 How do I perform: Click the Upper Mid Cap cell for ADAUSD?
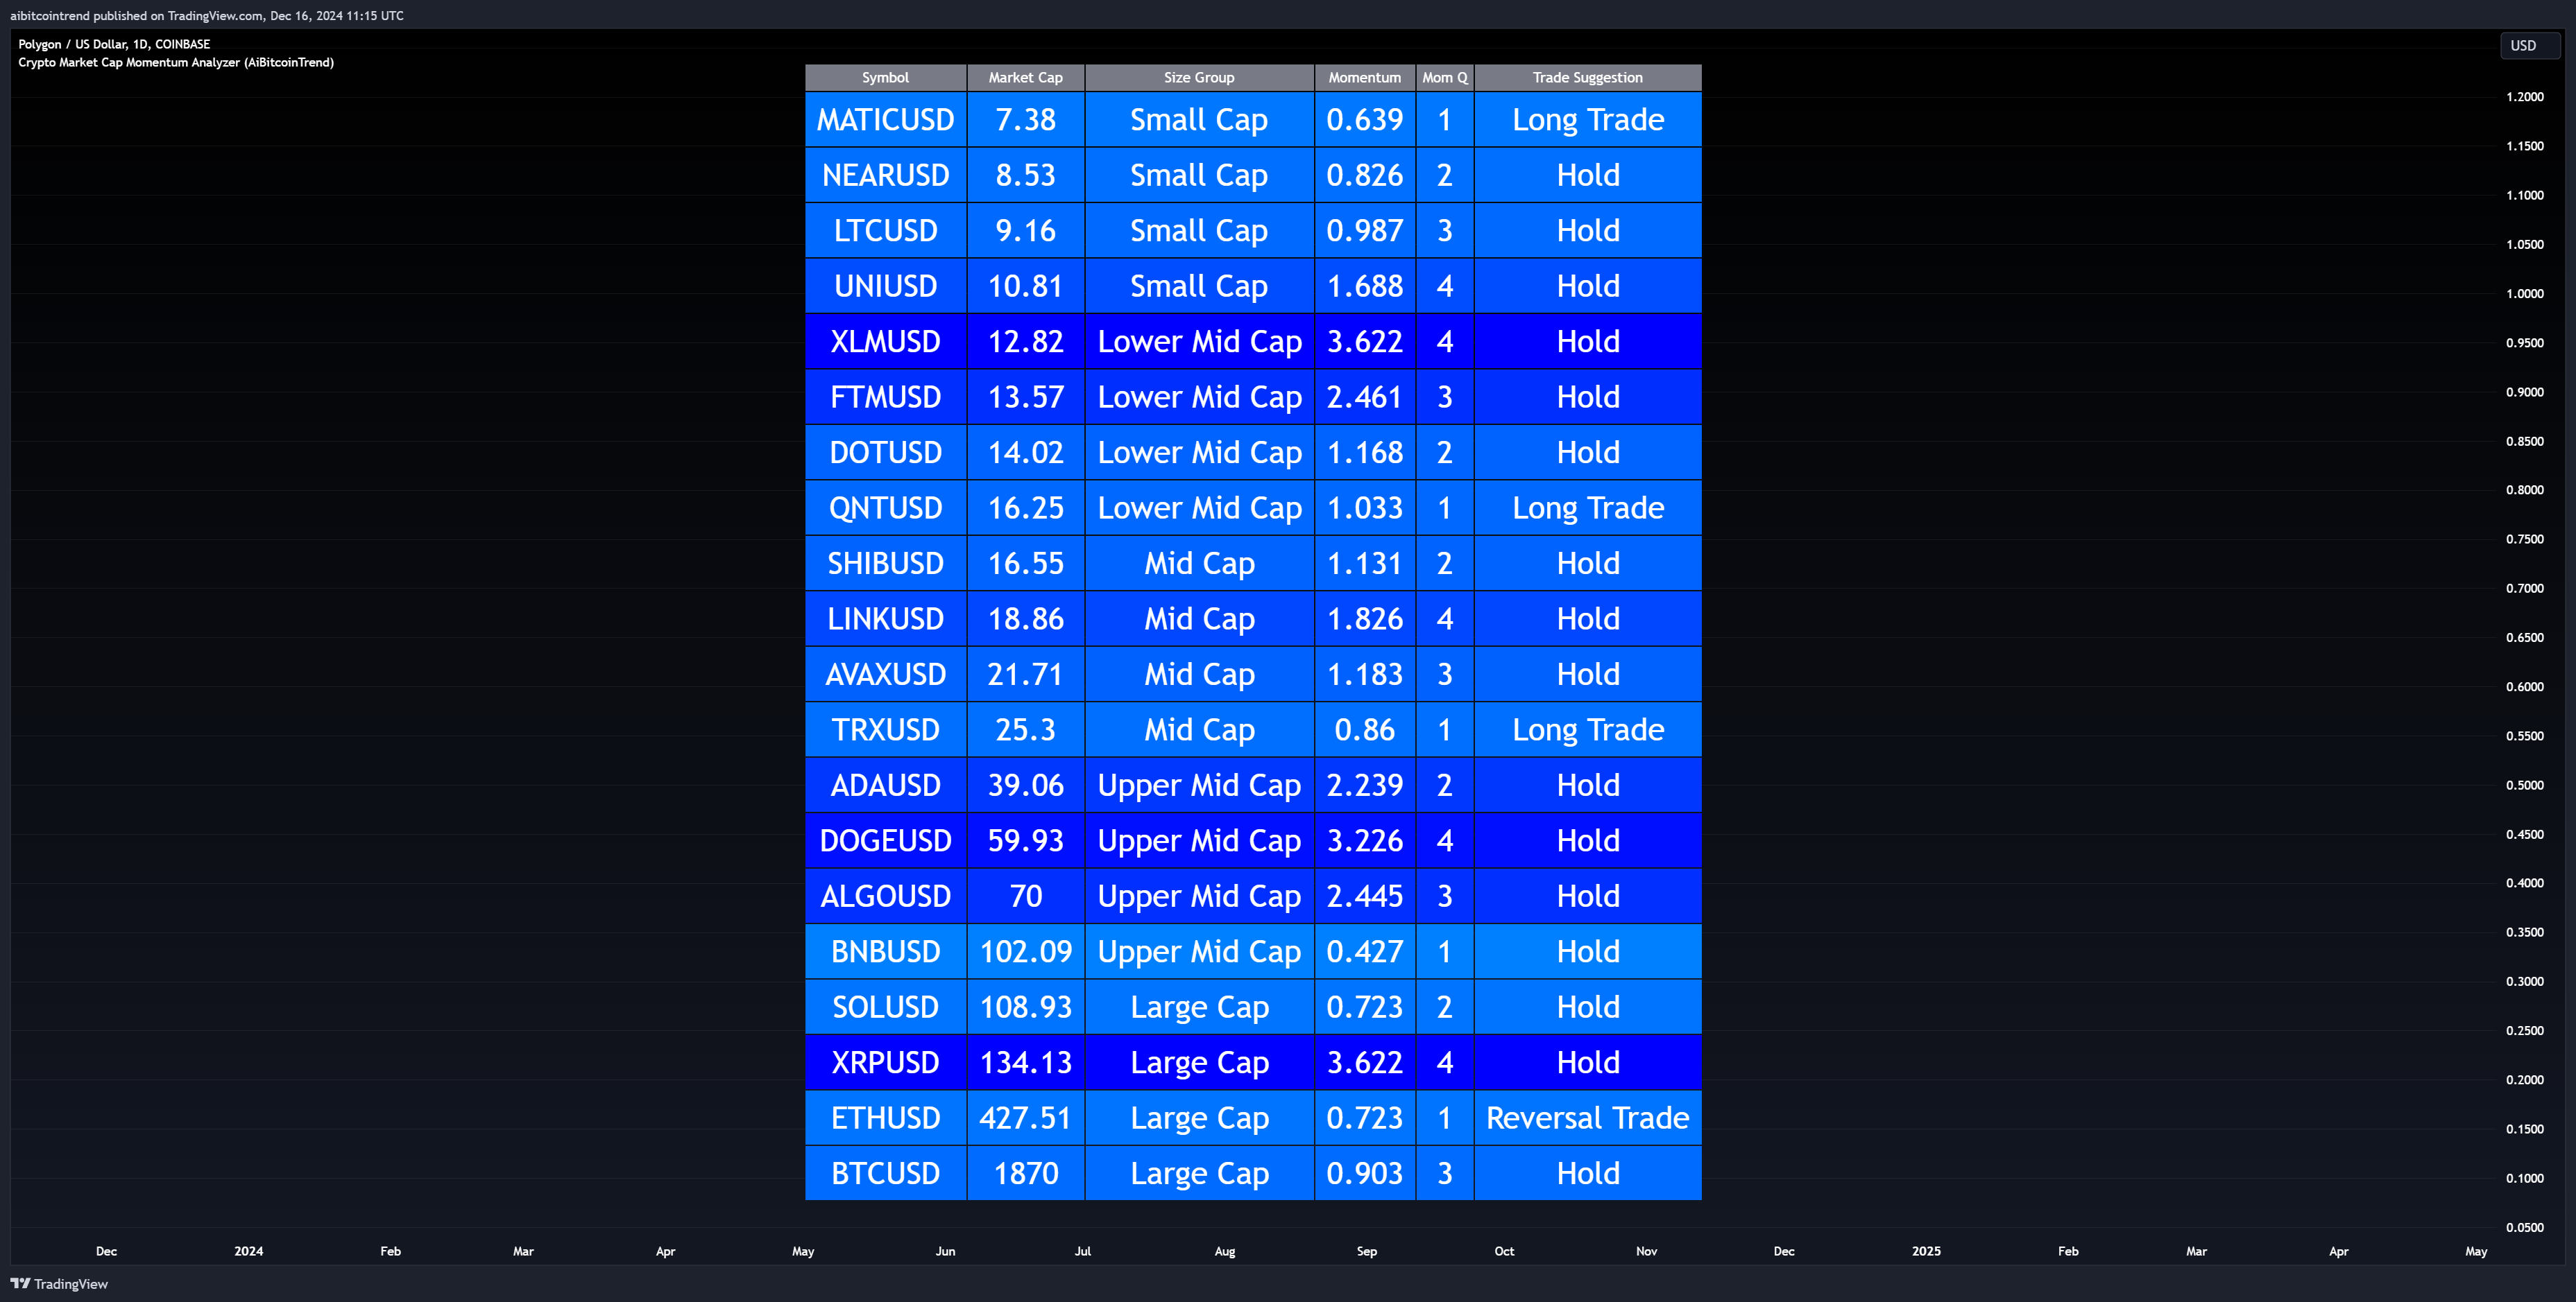1199,785
